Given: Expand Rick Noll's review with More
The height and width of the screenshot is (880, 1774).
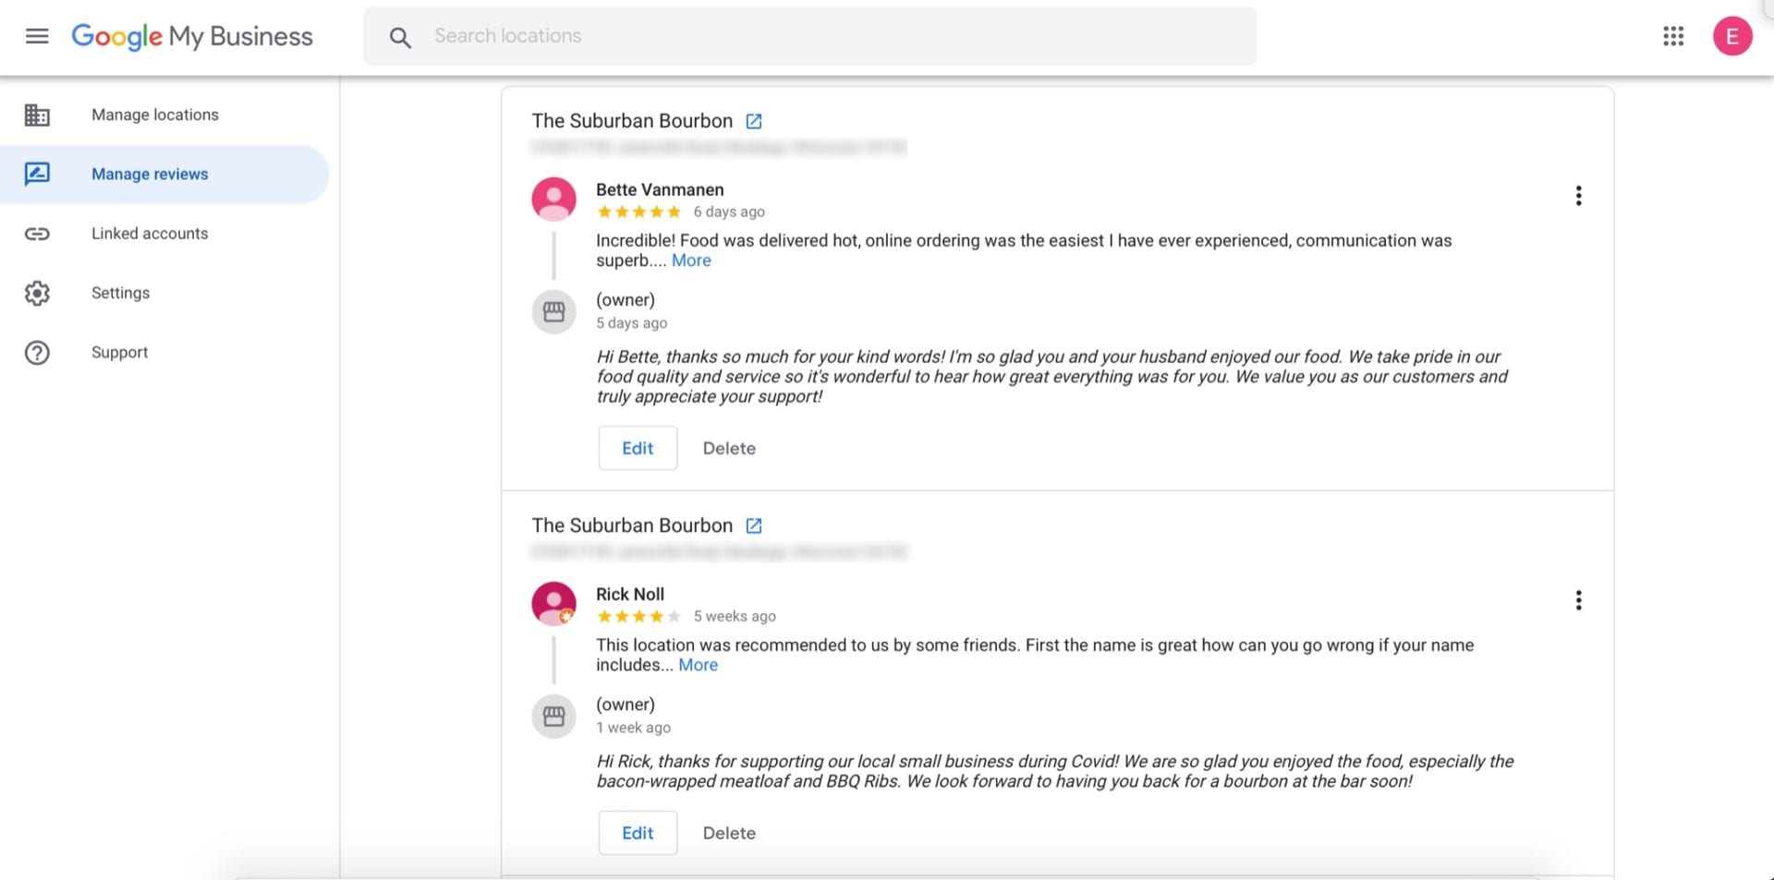Looking at the screenshot, I should click(x=698, y=665).
